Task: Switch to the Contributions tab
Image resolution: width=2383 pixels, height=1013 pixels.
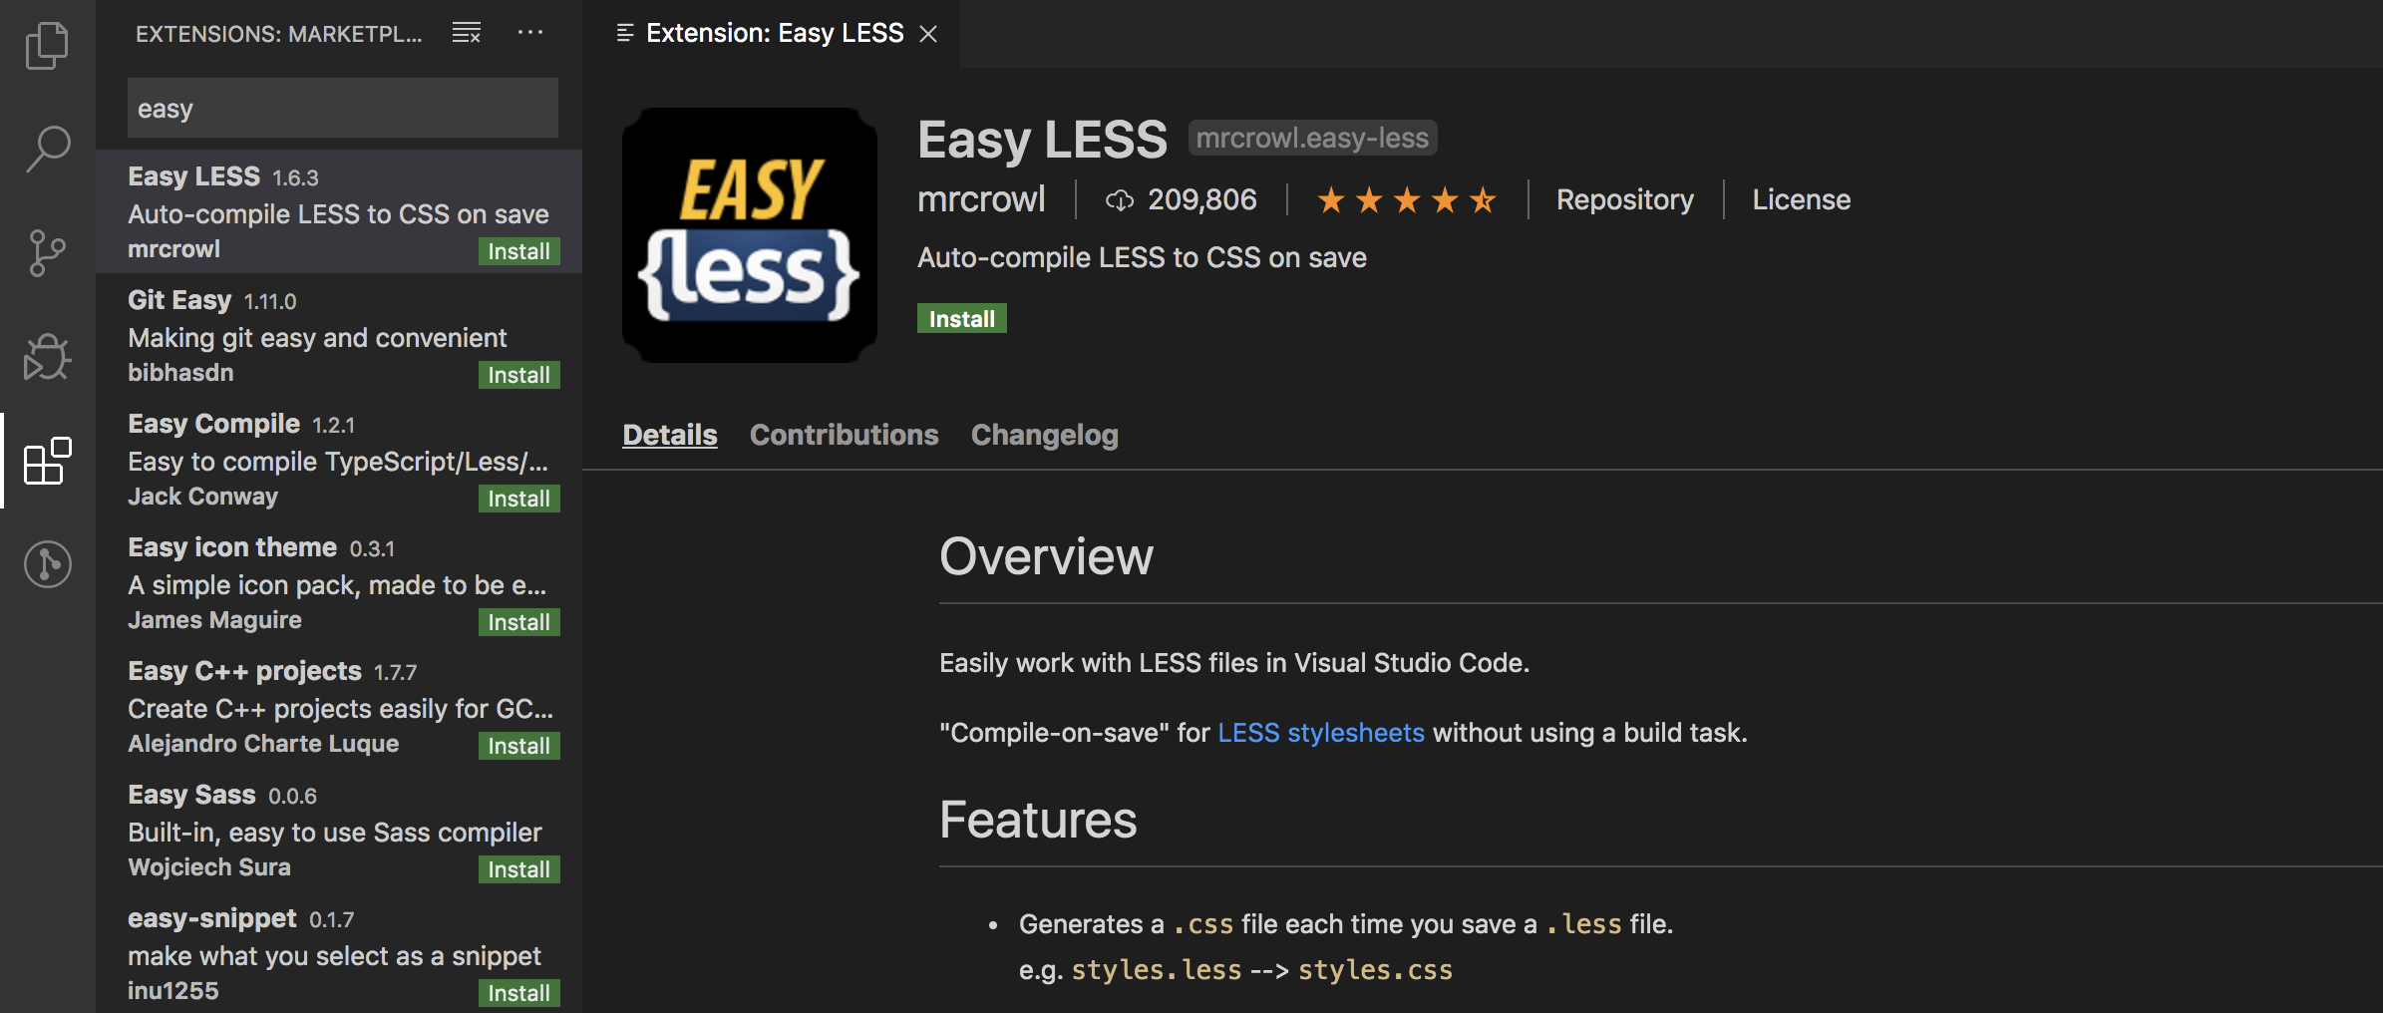Action: (x=844, y=435)
